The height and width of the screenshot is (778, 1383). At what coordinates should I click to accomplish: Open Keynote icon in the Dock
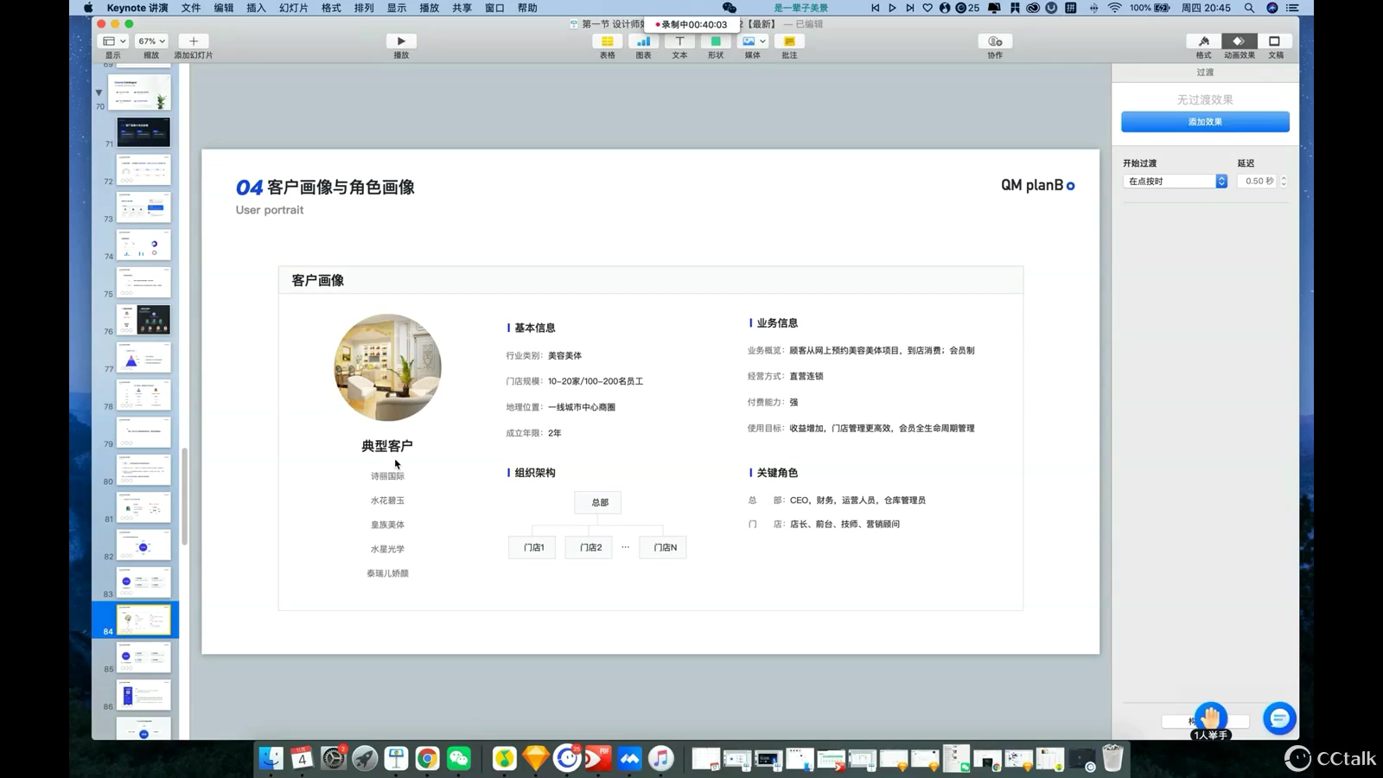[x=396, y=758]
